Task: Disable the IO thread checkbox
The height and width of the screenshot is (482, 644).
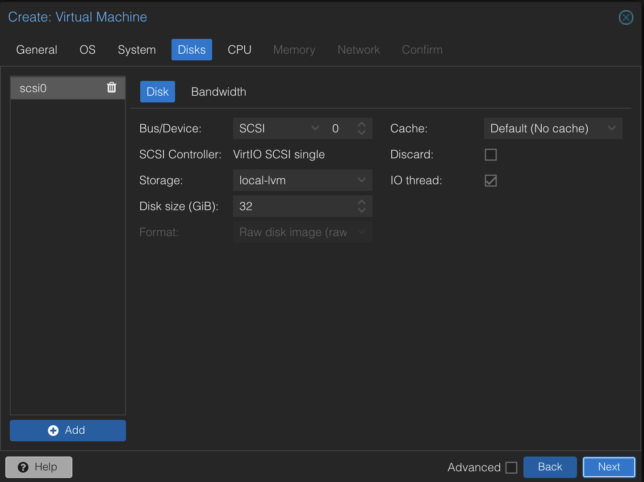Action: tap(490, 180)
